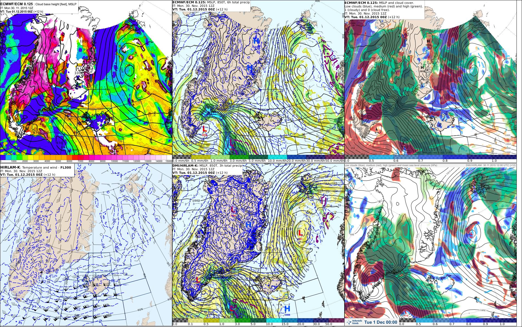522x327 pixels.
Task: Click the DMI/HIRLAM-K 3h total precip title
Action: click(x=207, y=166)
